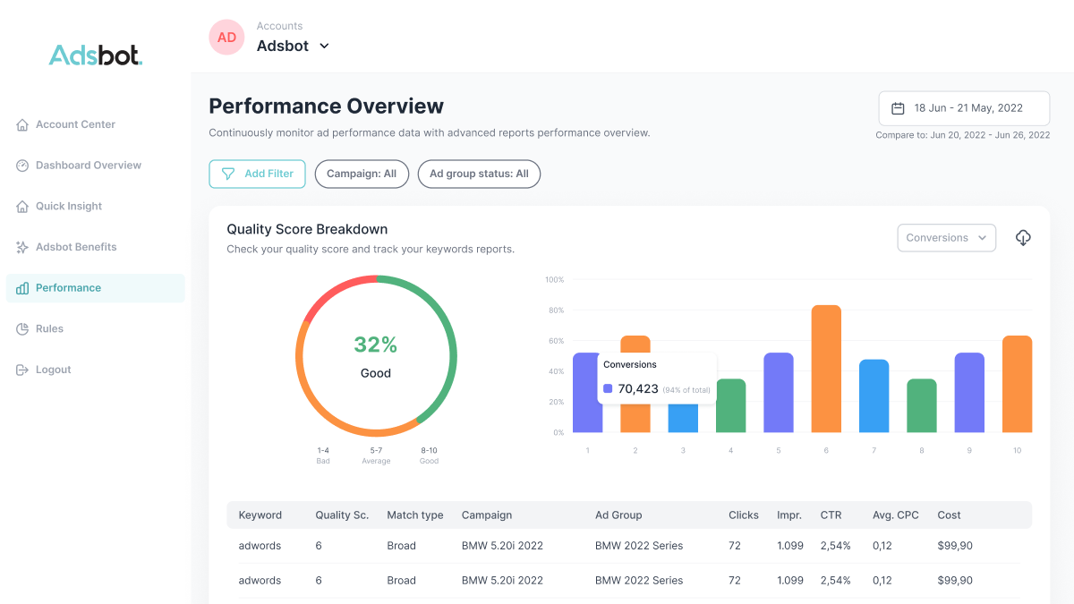1074x604 pixels.
Task: Click the Adsbot logo
Action: click(95, 55)
